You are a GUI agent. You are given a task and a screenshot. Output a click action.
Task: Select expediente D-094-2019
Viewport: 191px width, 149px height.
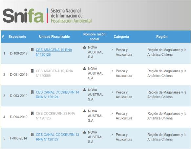(19, 117)
